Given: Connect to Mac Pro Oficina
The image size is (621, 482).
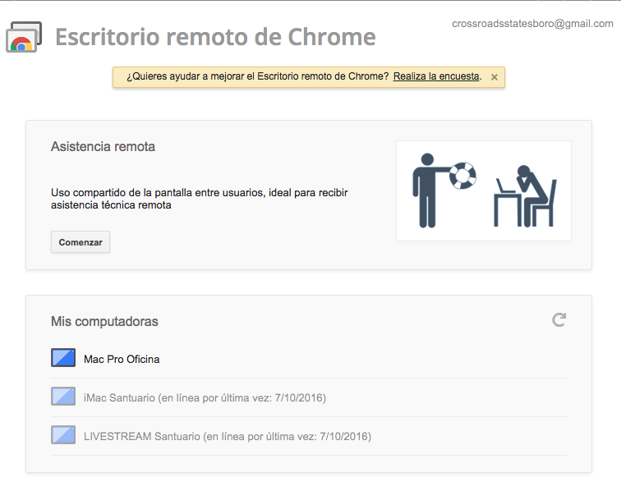Looking at the screenshot, I should pos(122,359).
